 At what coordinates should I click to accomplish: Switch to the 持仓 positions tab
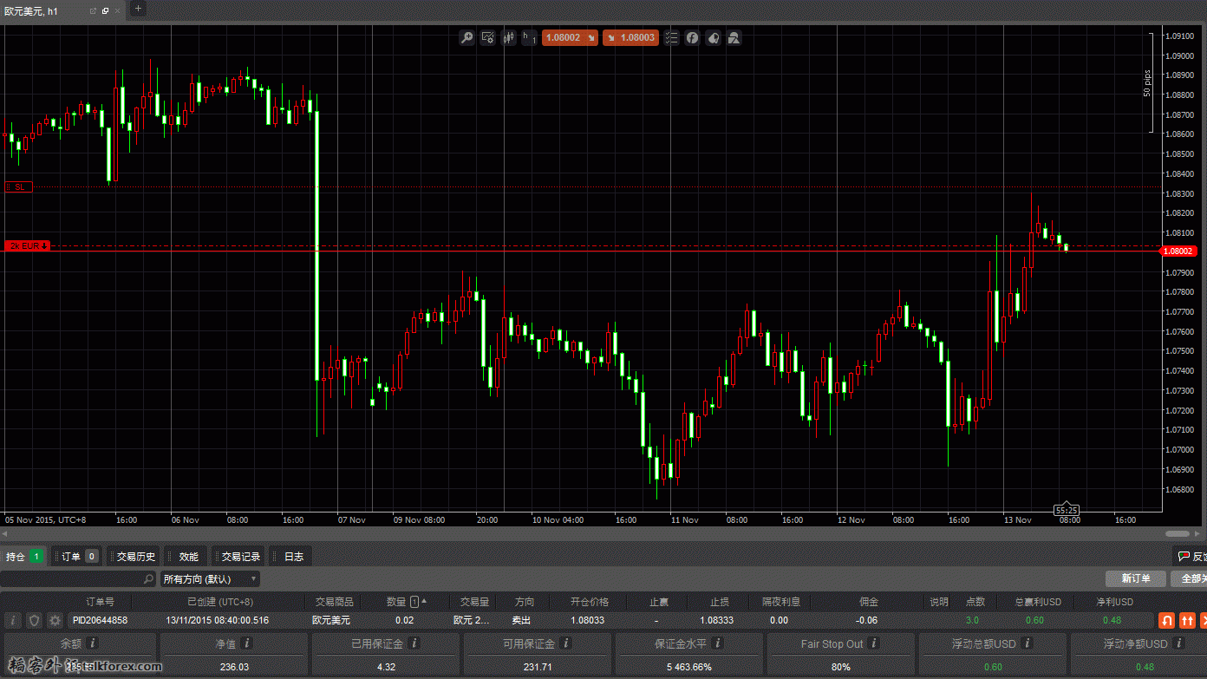[x=24, y=557]
